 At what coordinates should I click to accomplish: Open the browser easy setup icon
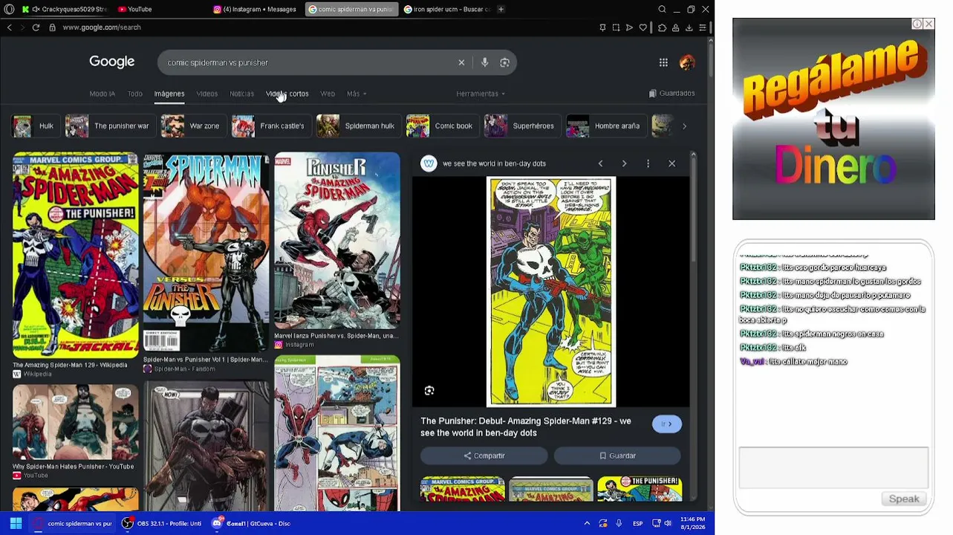(x=702, y=27)
